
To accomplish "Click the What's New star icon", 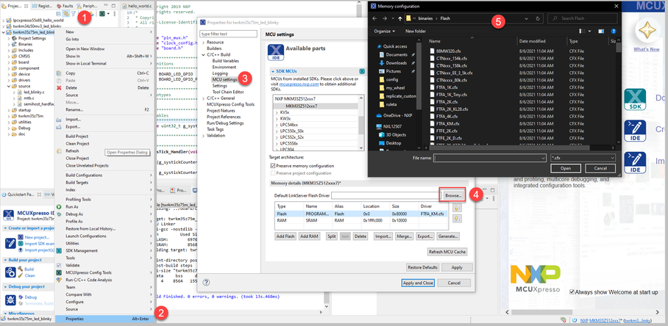I will click(646, 31).
